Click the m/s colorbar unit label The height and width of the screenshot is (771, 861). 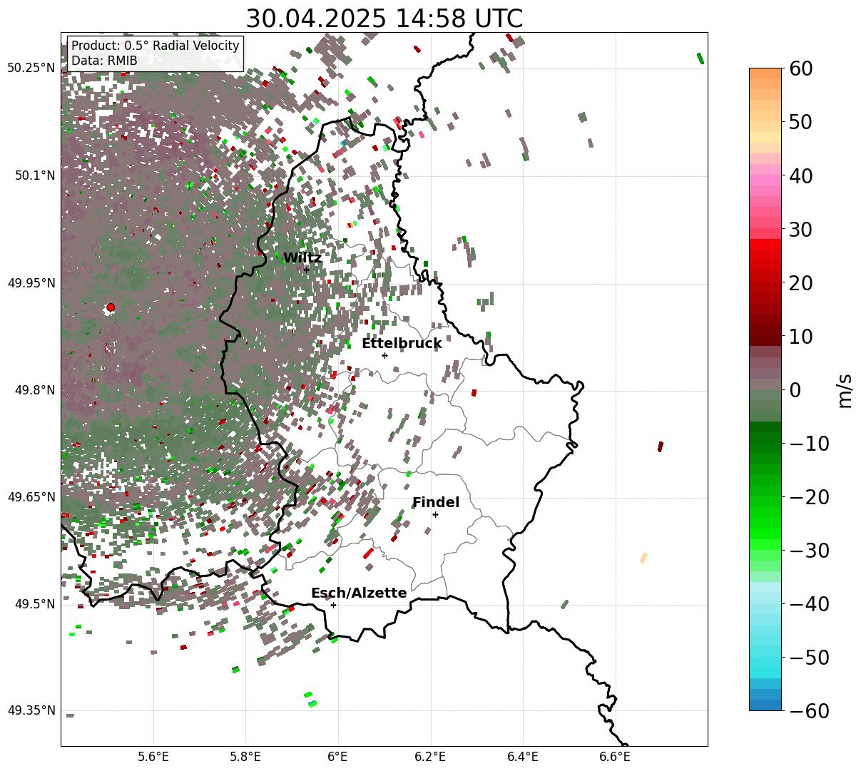pos(845,389)
